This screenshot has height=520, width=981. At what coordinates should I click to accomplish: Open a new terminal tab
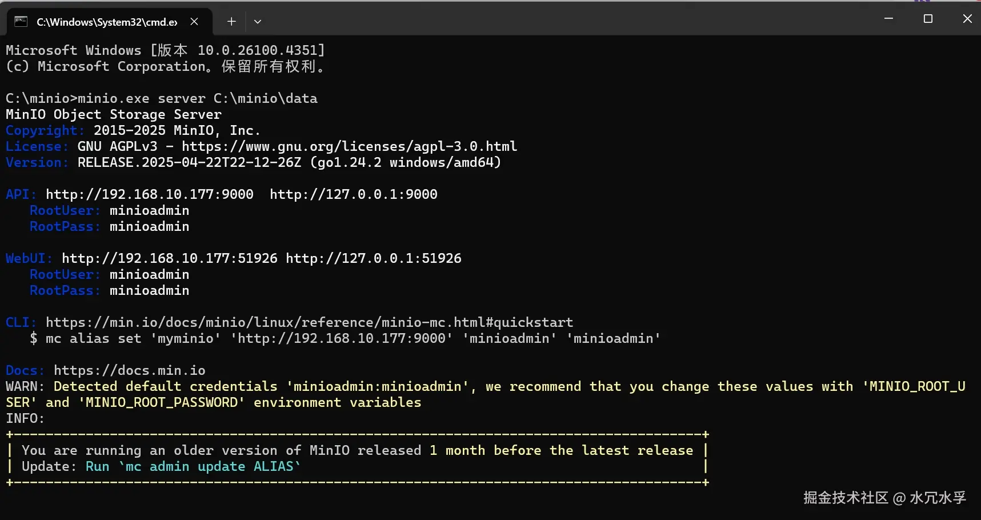click(x=231, y=22)
